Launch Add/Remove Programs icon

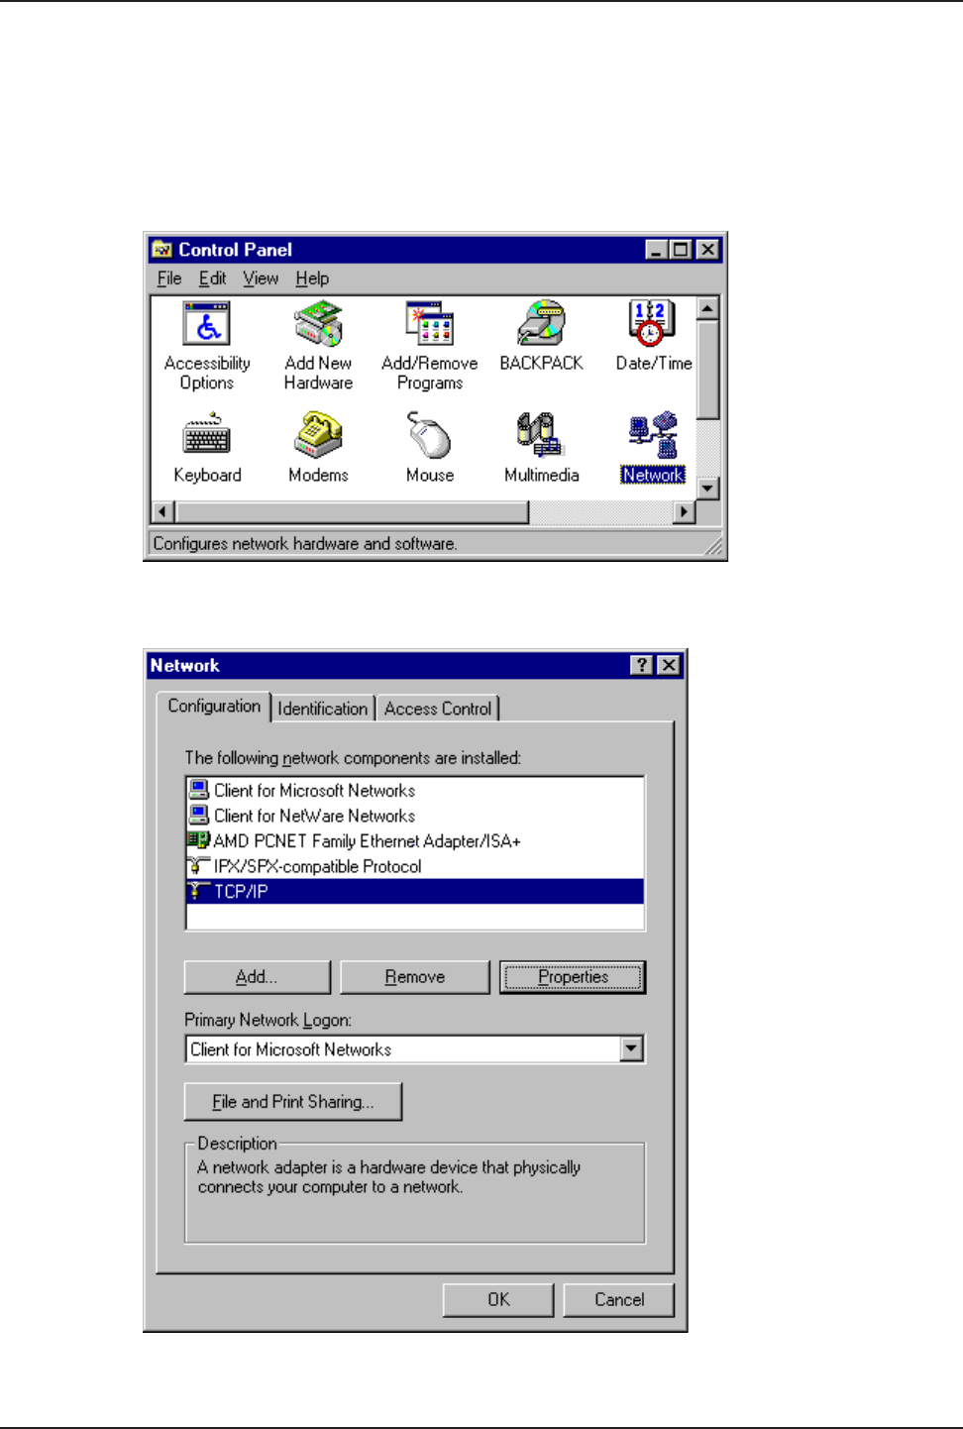coord(430,327)
